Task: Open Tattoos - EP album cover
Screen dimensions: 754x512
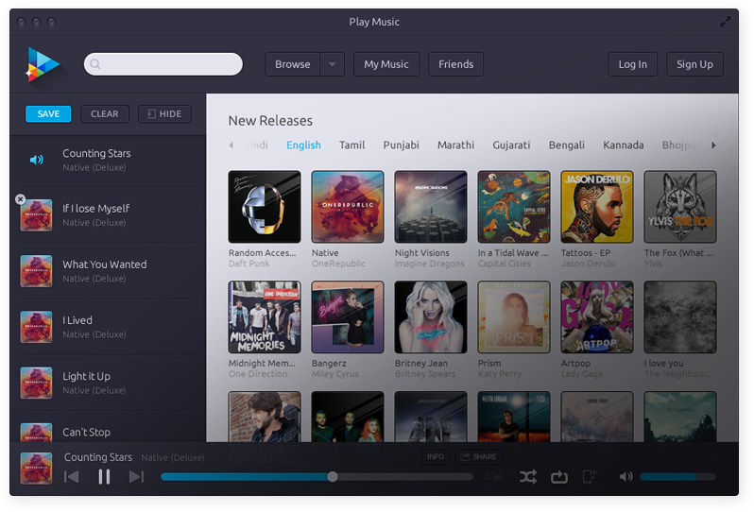Action: click(597, 207)
